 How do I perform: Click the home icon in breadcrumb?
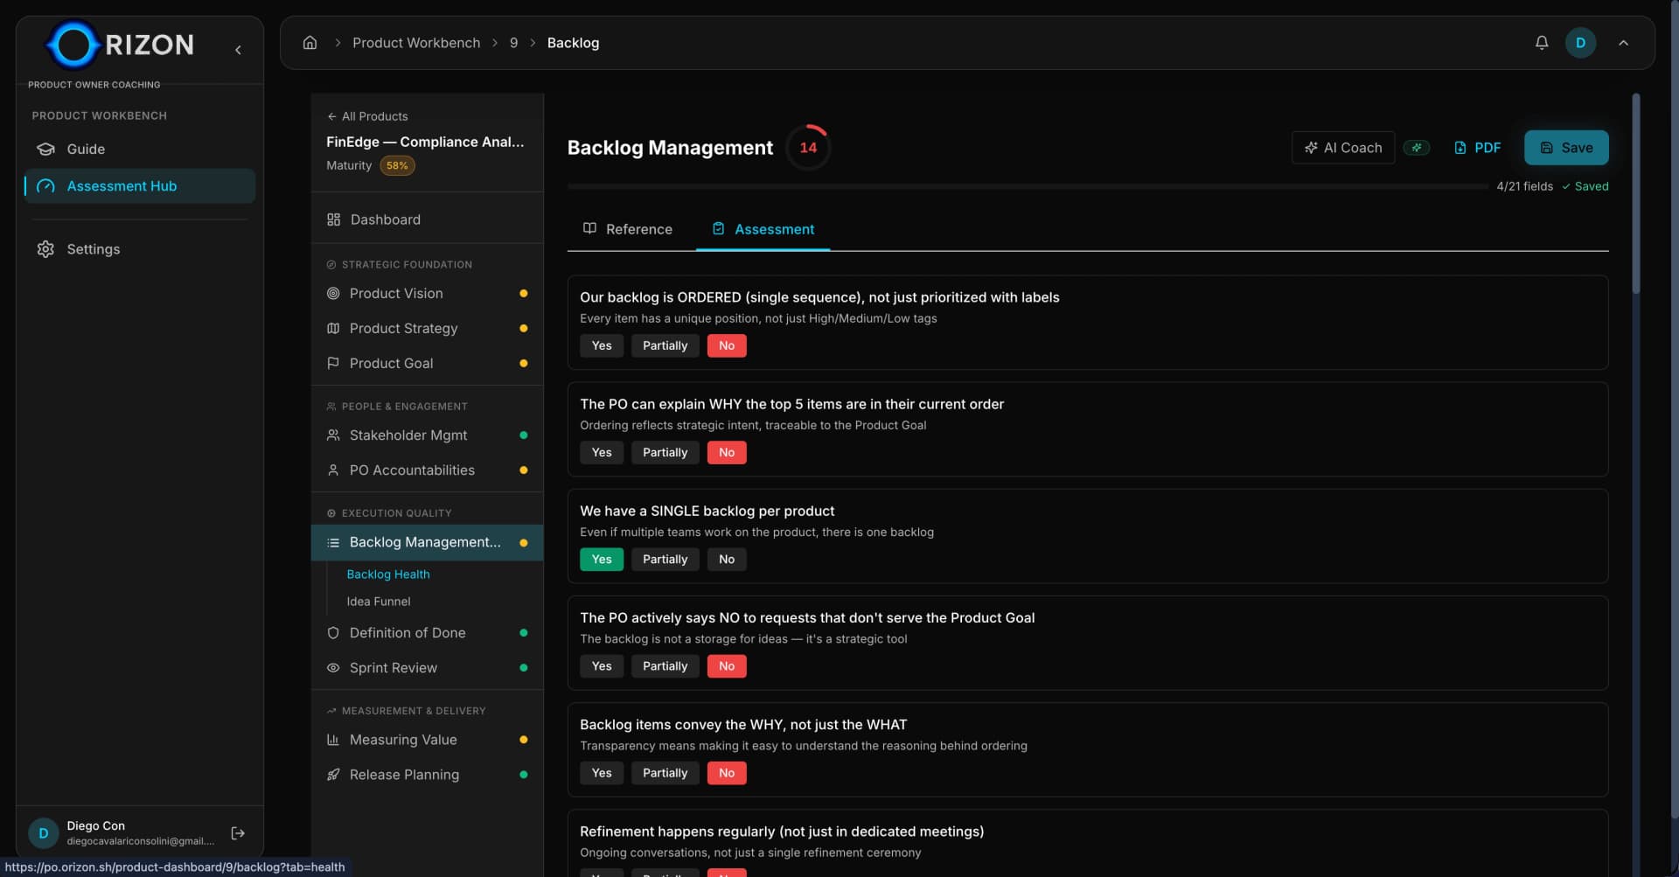tap(310, 43)
